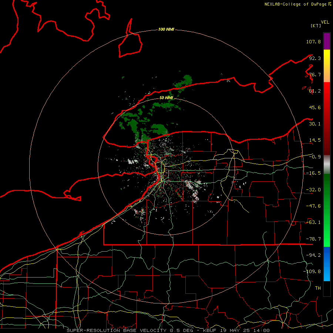This screenshot has height=333, width=333.
Task: Click the 30.1 velocity scale value
Action: pyautogui.click(x=315, y=124)
